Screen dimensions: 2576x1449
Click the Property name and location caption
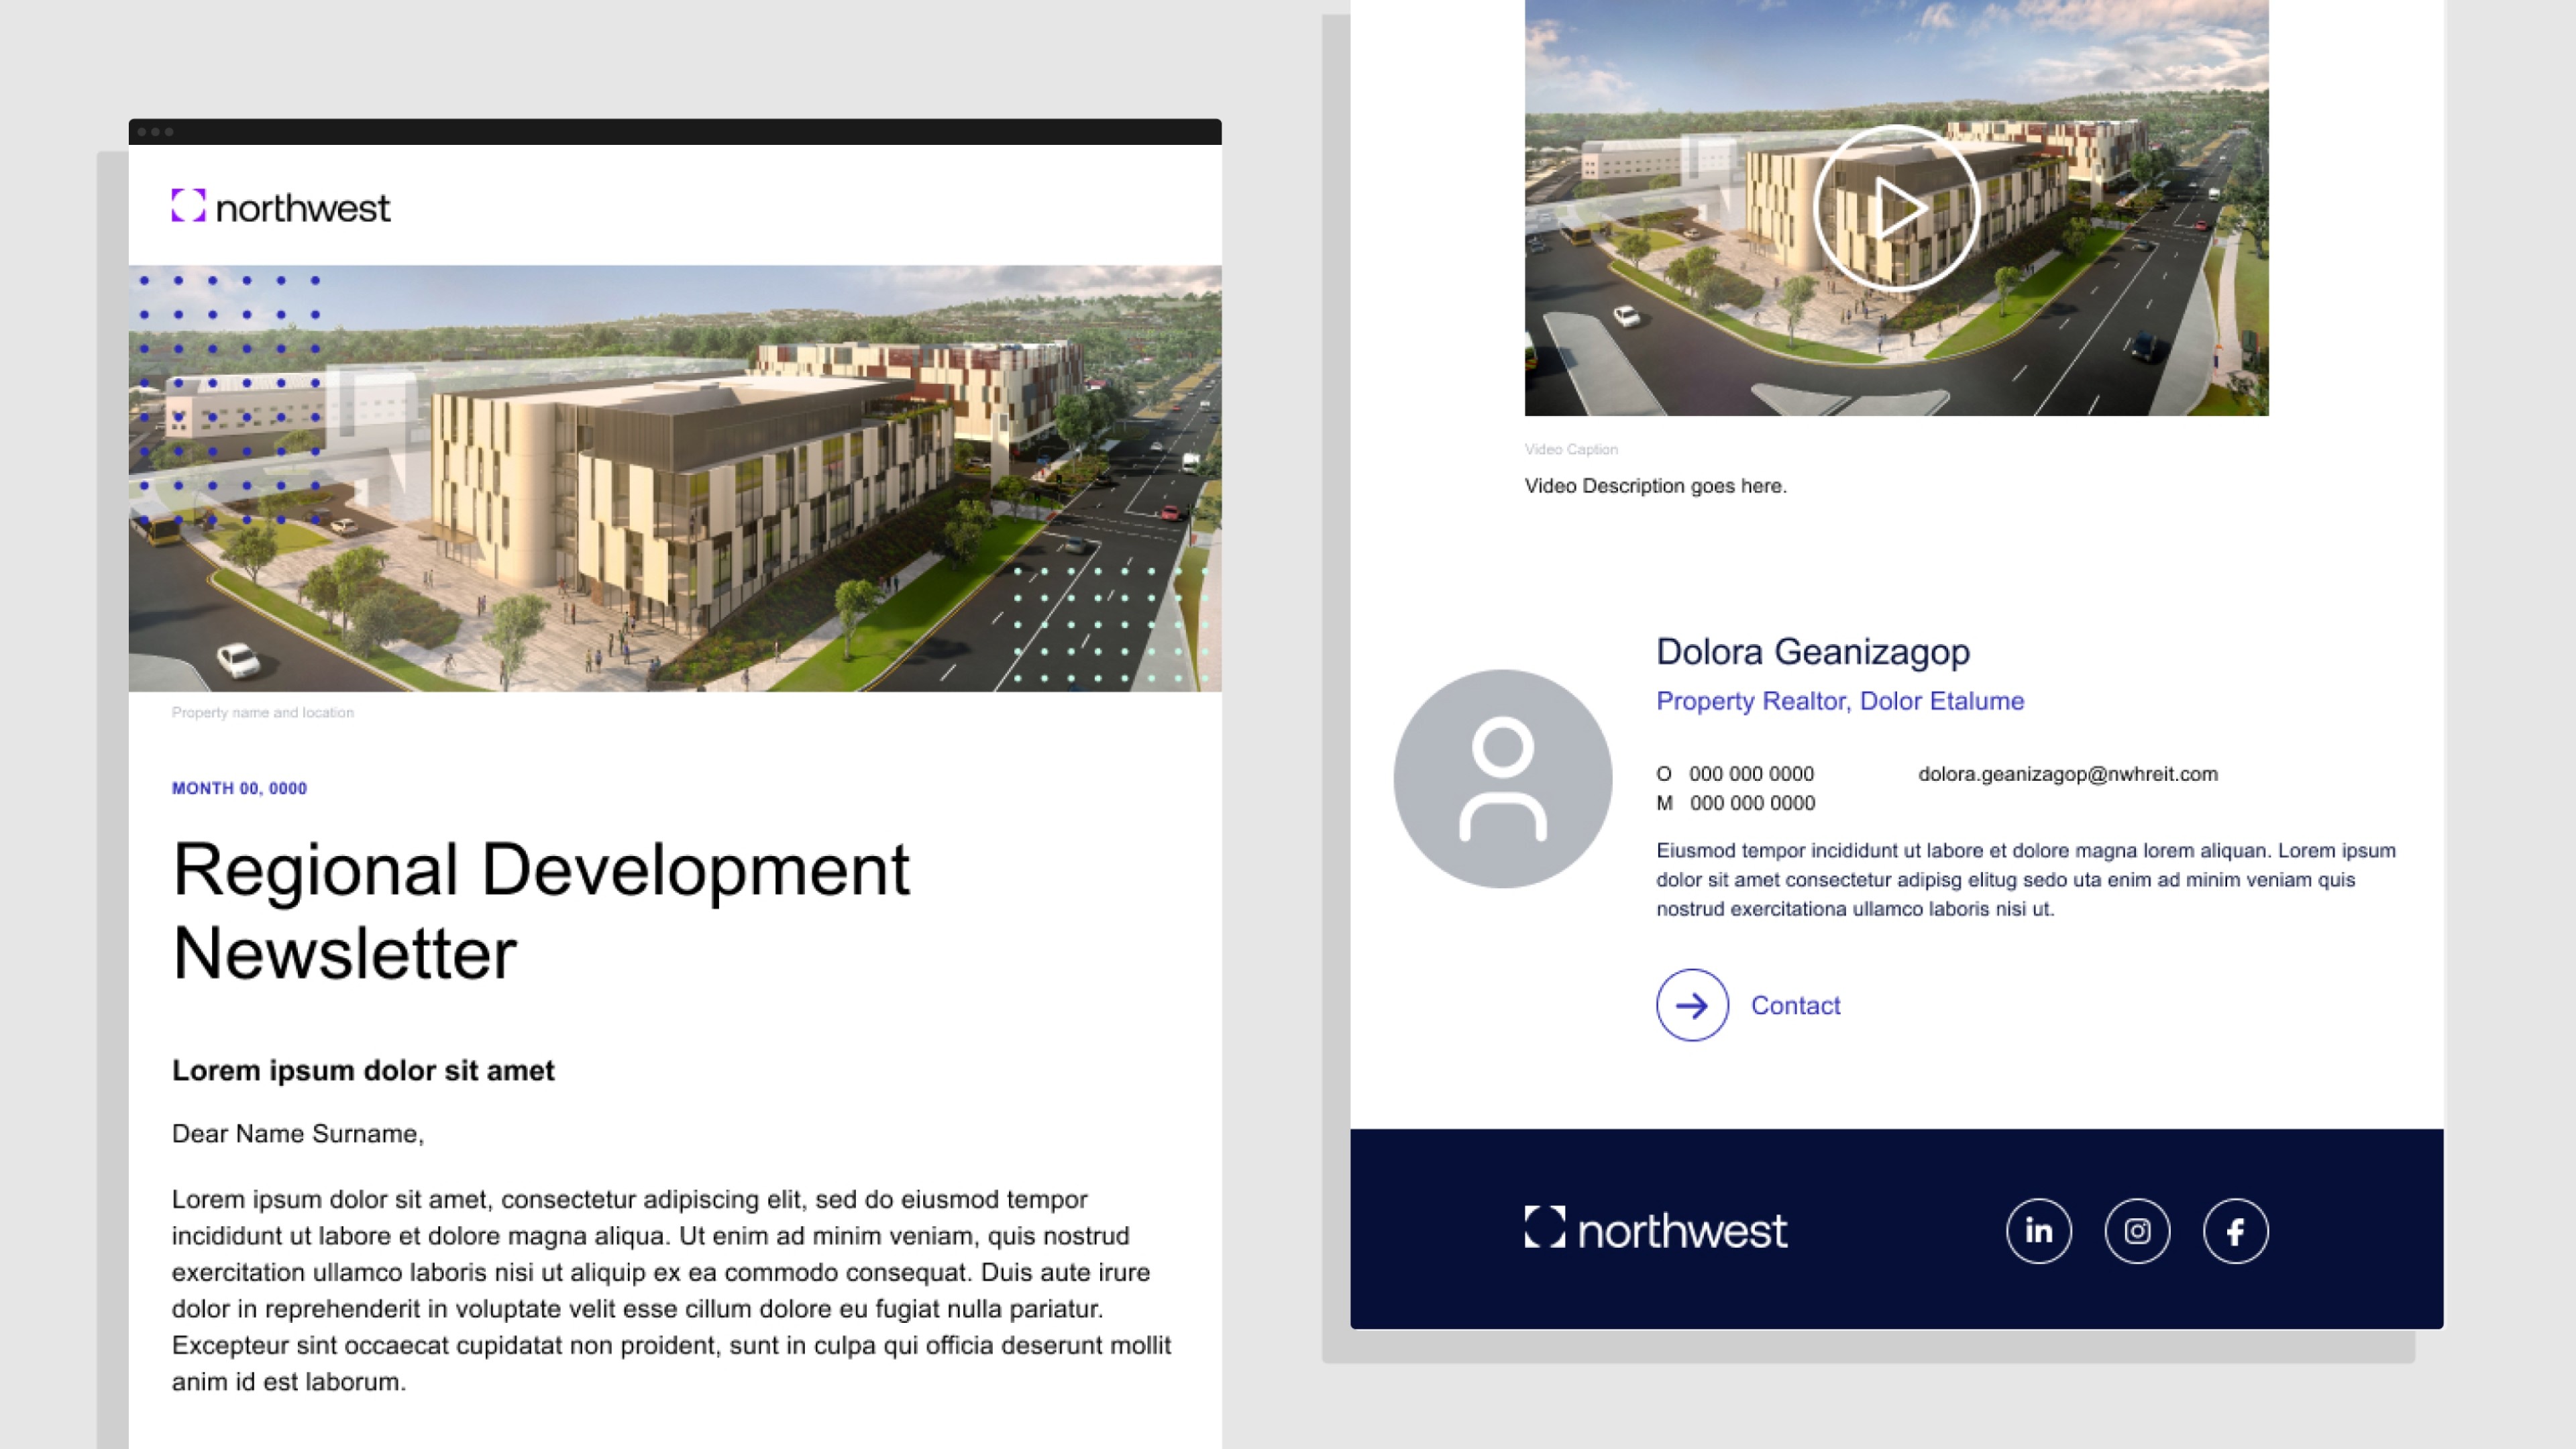(262, 712)
